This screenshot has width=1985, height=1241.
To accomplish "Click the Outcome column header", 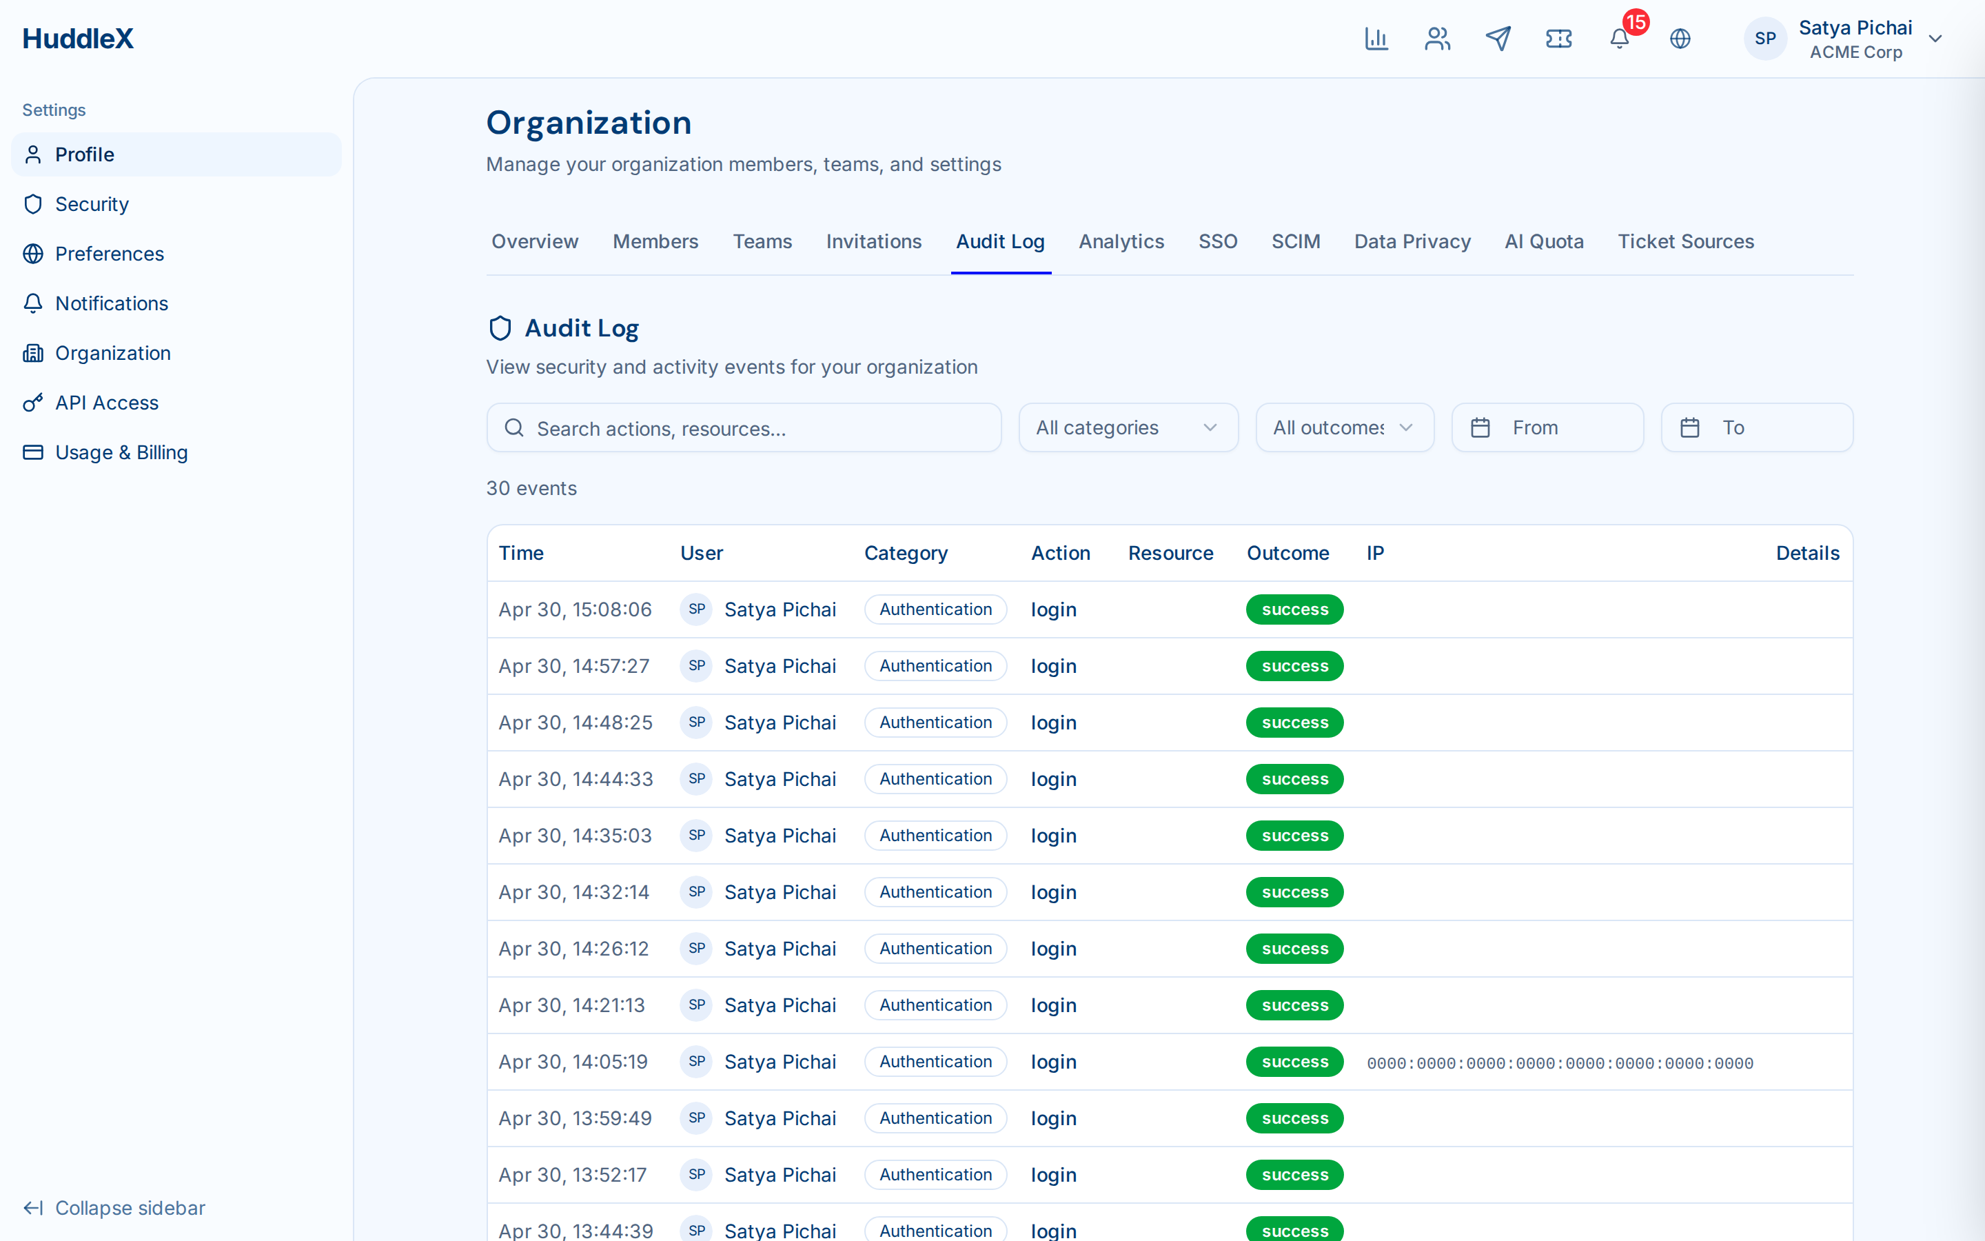I will pyautogui.click(x=1287, y=553).
